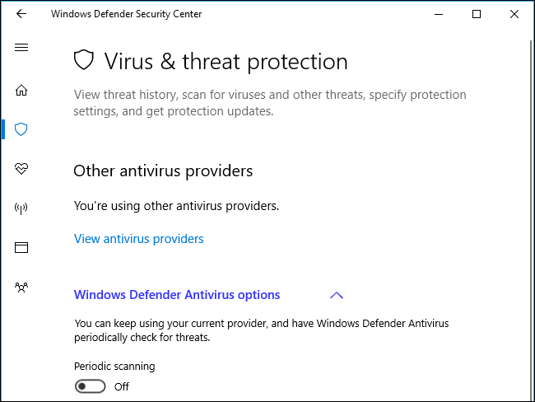Viewport: 535px width, 402px height.
Task: Go to the Home section
Action: tap(21, 90)
